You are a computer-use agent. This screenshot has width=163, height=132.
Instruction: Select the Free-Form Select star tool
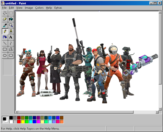point(5,13)
